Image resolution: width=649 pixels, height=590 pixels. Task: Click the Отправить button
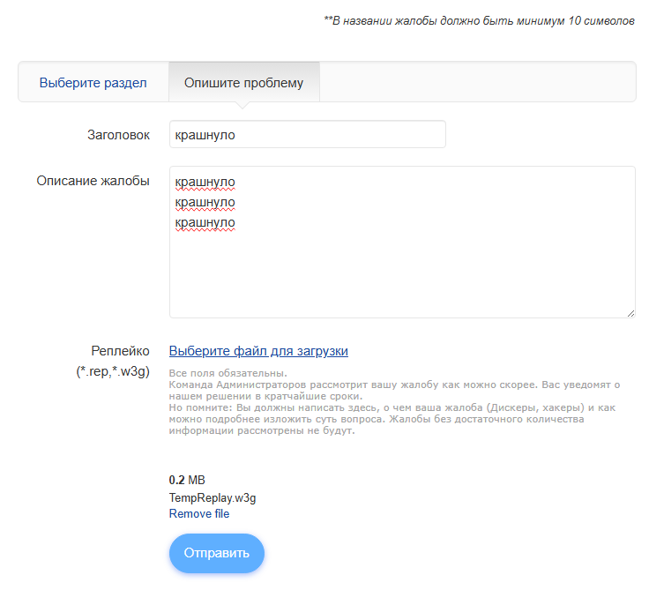tap(216, 553)
